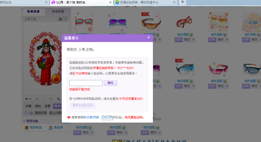This screenshot has height=142, width=261.
Task: Select the blue hot sunglasses thumbnail
Action: (x=185, y=68)
